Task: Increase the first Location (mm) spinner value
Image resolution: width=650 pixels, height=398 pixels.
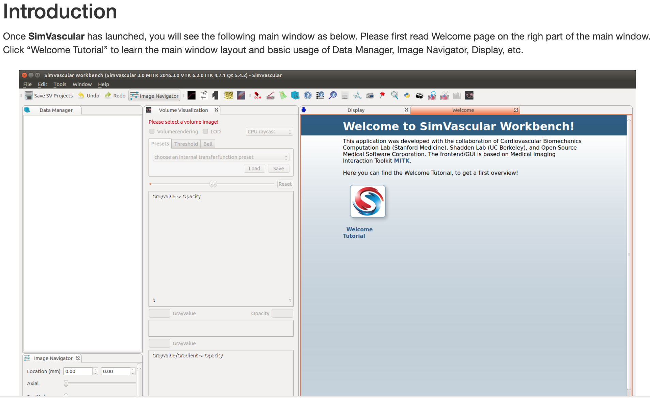Action: [95, 369]
